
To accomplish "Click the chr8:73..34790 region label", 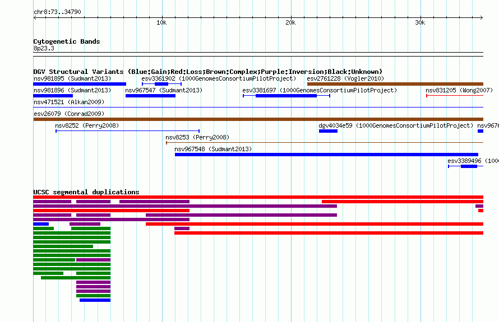I will pos(57,12).
